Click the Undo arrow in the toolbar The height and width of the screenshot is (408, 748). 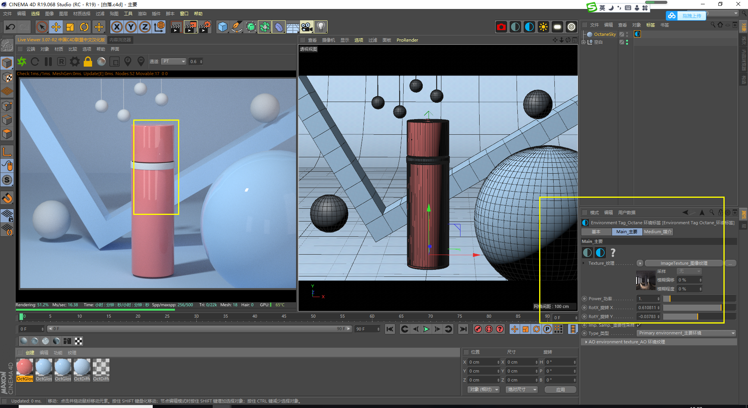11,27
